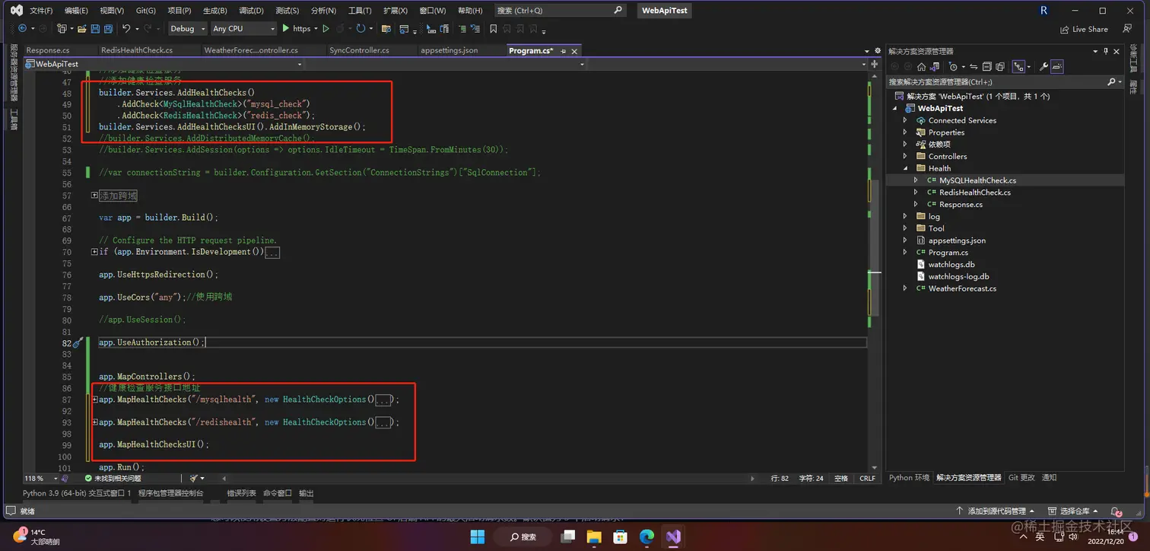The height and width of the screenshot is (551, 1150).
Task: Click the Undo arrow icon
Action: point(126,28)
